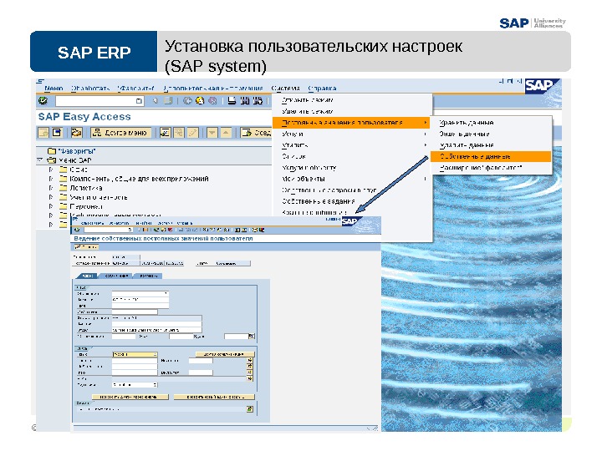Select Создать режим in the System menu

[x=307, y=100]
